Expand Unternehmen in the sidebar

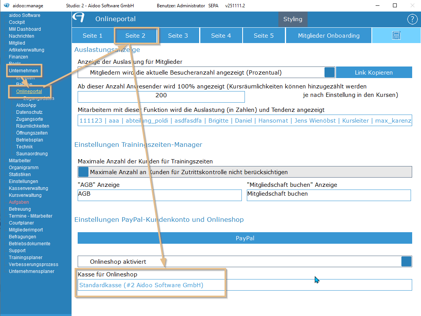(23, 71)
